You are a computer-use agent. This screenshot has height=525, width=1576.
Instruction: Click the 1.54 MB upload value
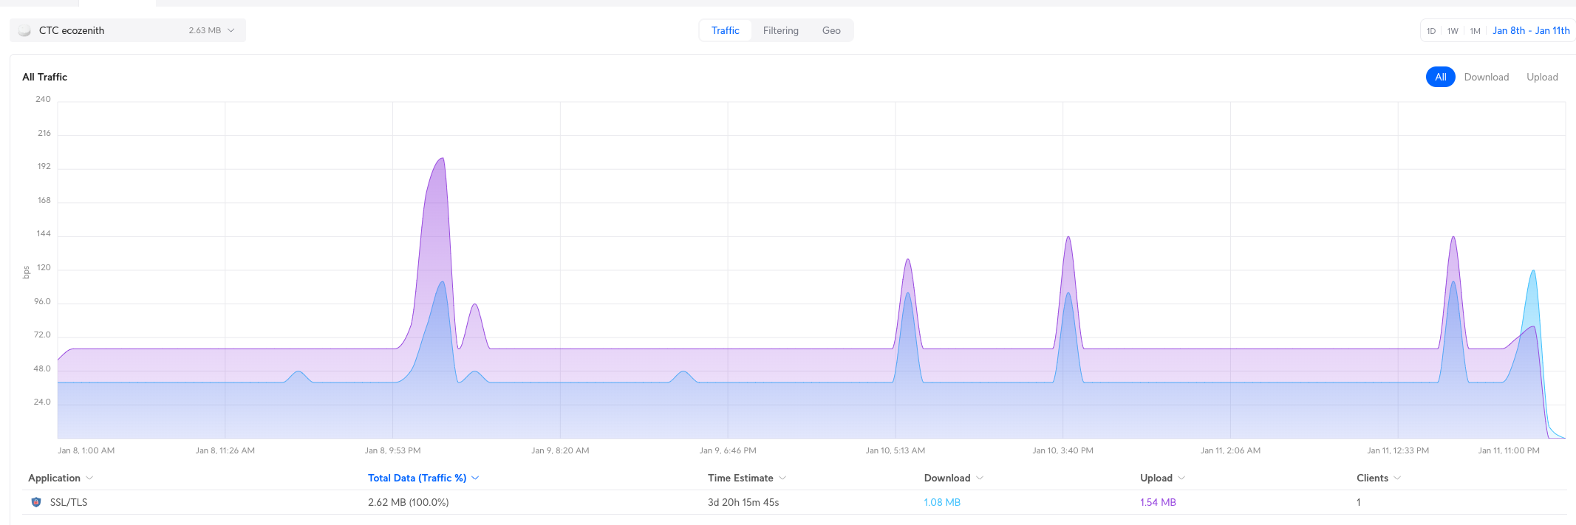tap(1158, 502)
